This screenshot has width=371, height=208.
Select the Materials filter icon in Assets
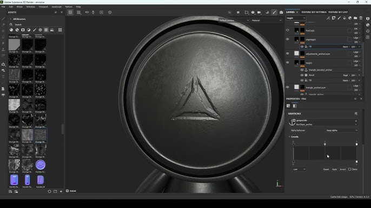[x=11, y=30]
